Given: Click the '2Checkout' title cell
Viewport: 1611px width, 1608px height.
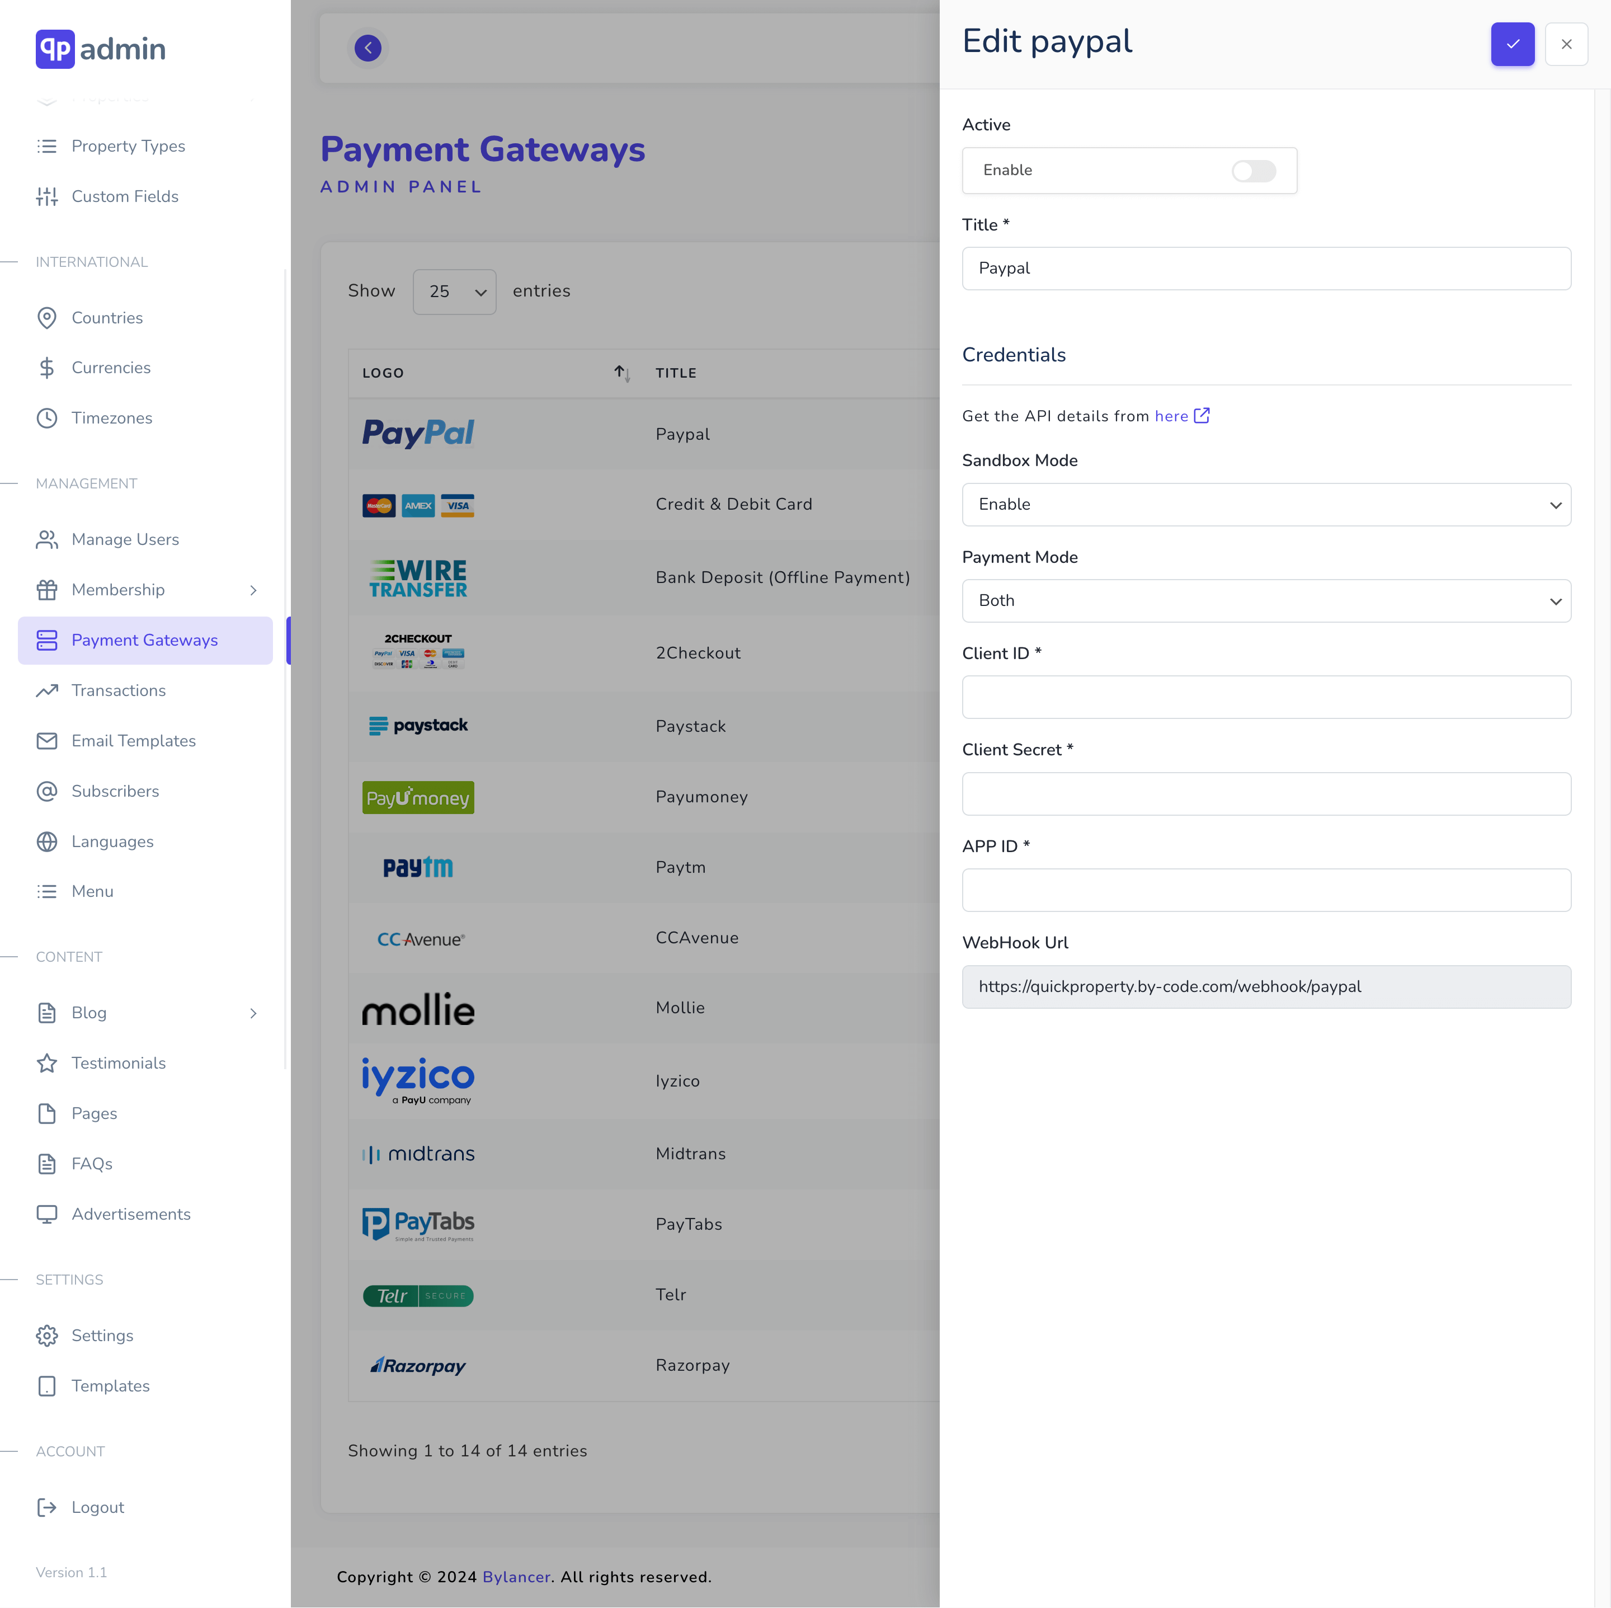Looking at the screenshot, I should click(x=698, y=653).
